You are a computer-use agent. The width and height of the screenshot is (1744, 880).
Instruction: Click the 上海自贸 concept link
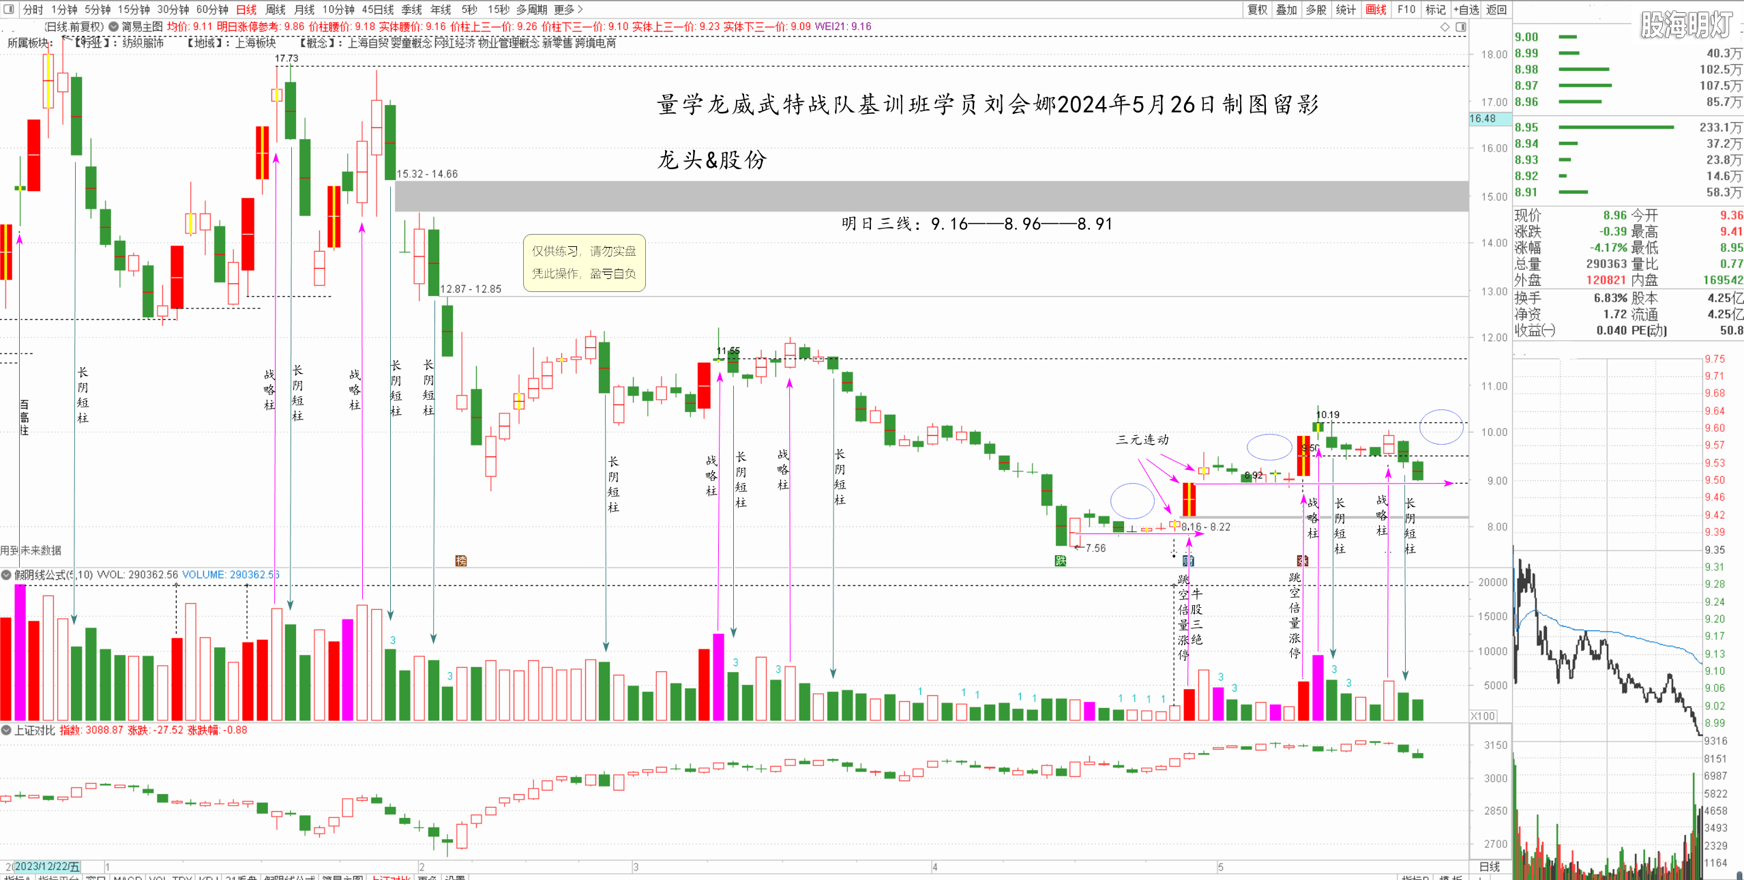pyautogui.click(x=368, y=42)
